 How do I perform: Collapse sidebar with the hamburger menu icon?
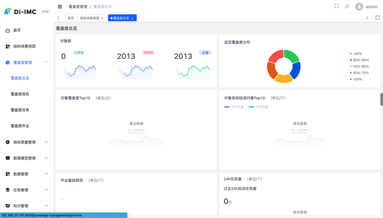[x=60, y=6]
